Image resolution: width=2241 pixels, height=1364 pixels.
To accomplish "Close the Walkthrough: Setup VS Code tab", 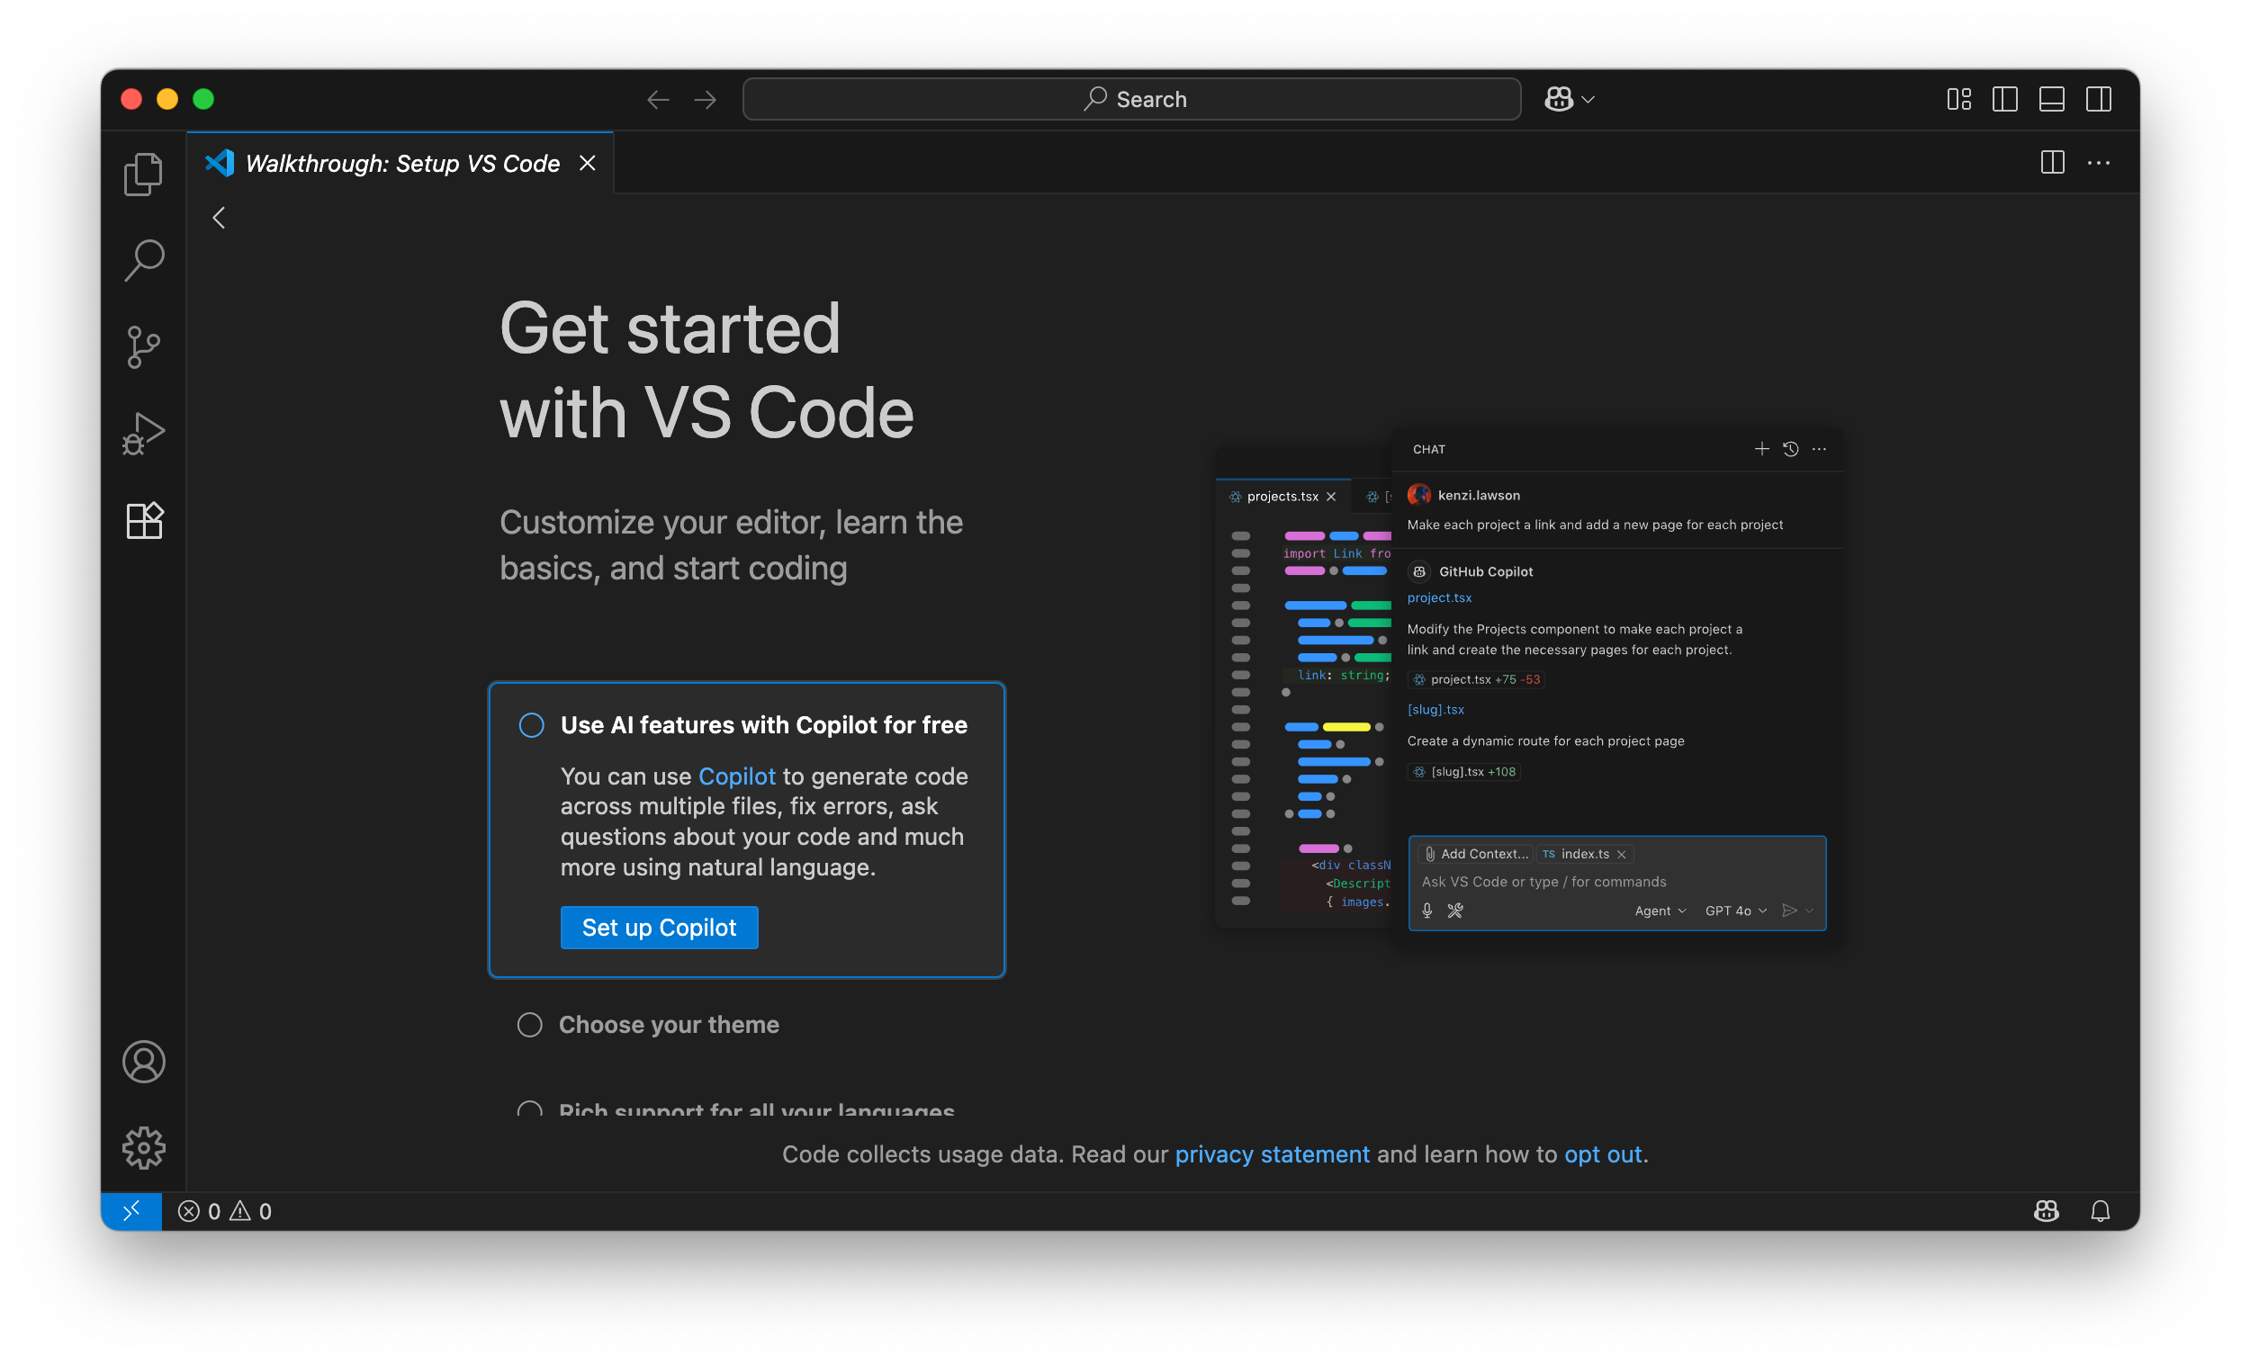I will coord(588,163).
